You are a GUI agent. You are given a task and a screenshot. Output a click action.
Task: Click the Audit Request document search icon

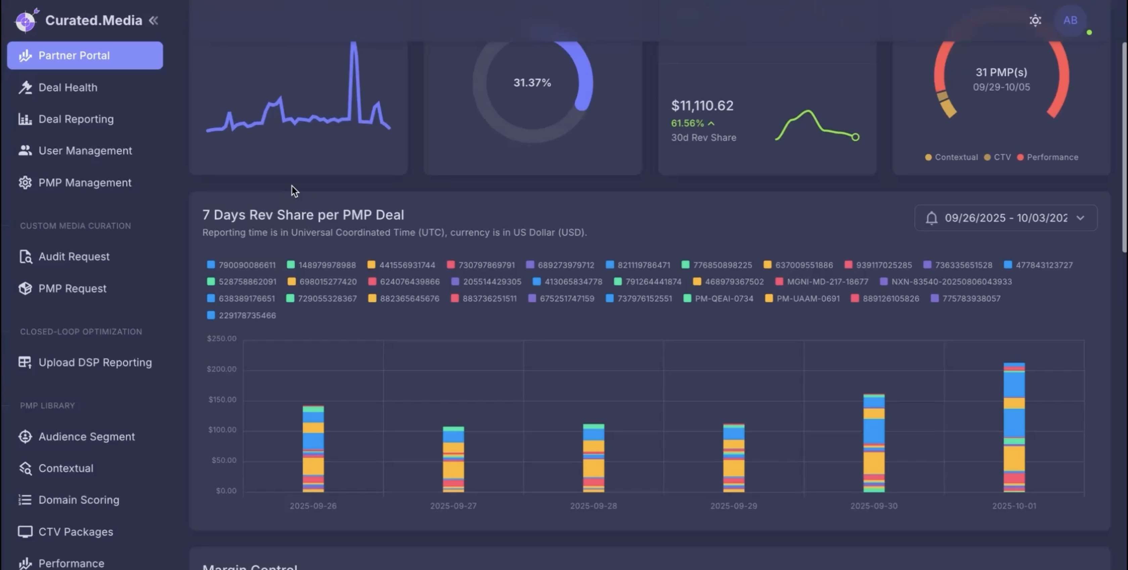(25, 257)
